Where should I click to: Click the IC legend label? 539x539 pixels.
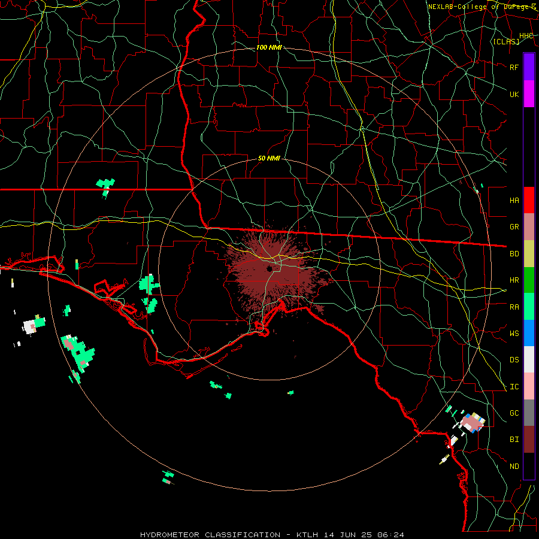click(x=514, y=386)
